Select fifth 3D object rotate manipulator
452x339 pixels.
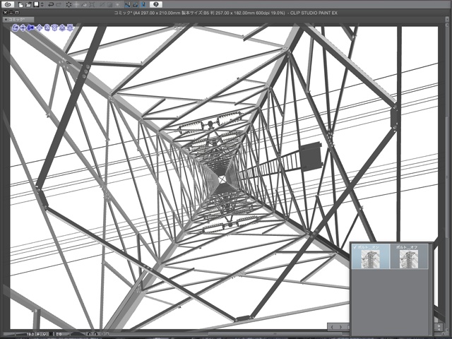[47, 28]
